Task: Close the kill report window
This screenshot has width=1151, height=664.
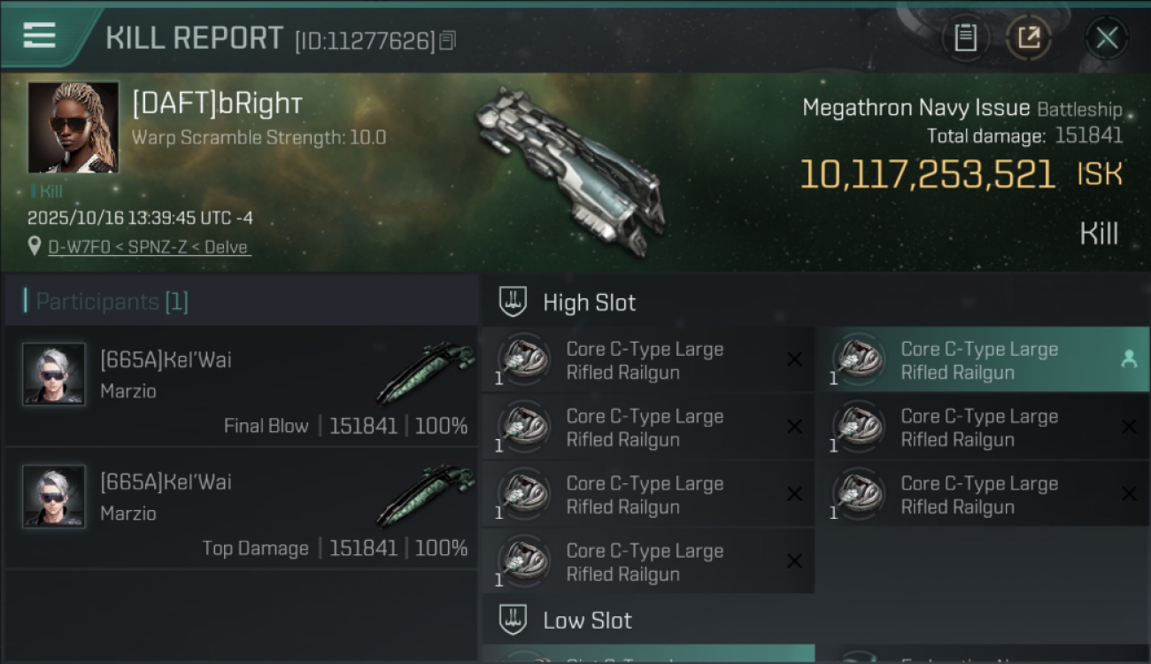Action: click(x=1107, y=38)
